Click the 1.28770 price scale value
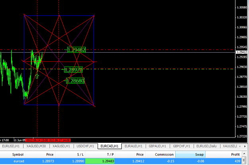 click(242, 77)
